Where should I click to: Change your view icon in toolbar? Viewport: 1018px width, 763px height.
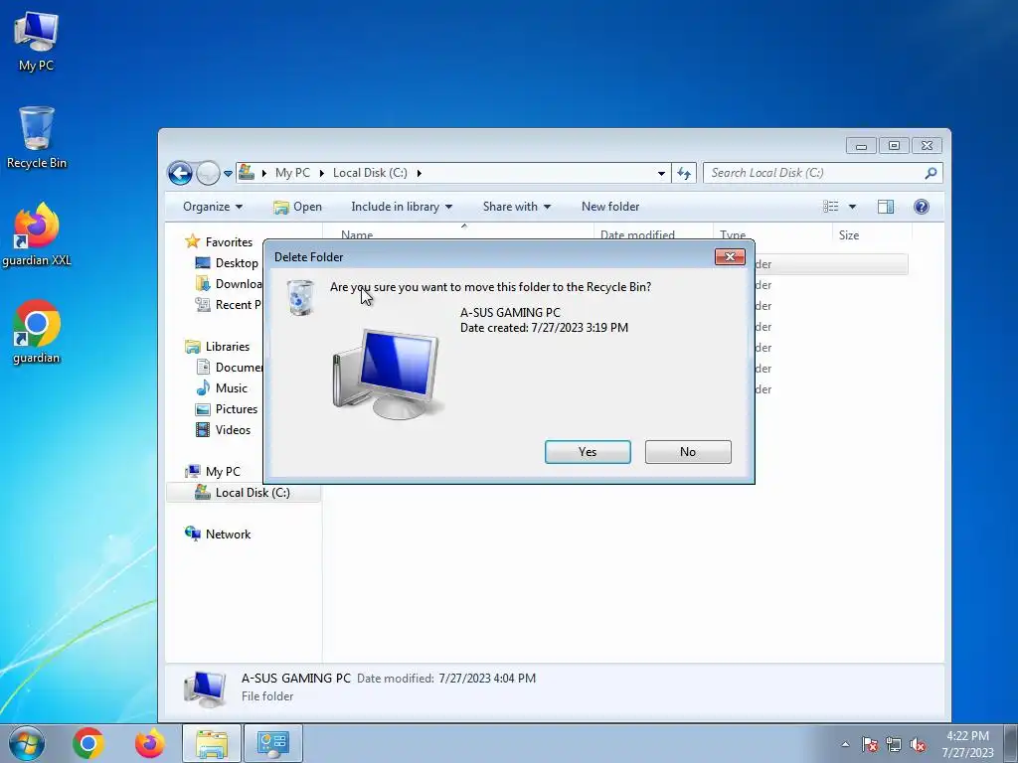[x=830, y=207]
